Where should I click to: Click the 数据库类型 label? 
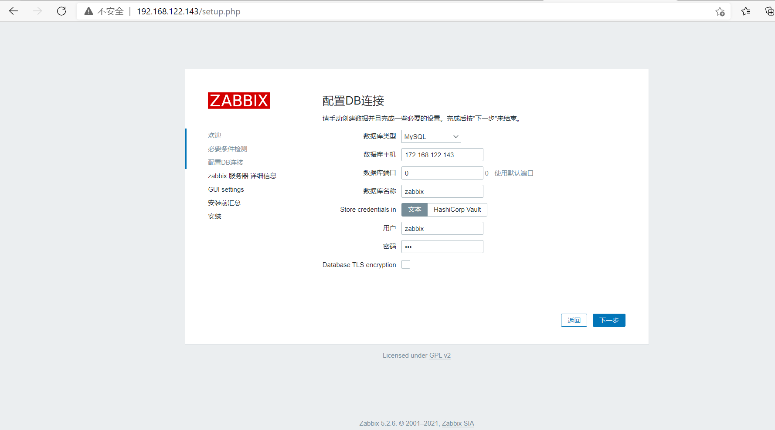coord(380,136)
